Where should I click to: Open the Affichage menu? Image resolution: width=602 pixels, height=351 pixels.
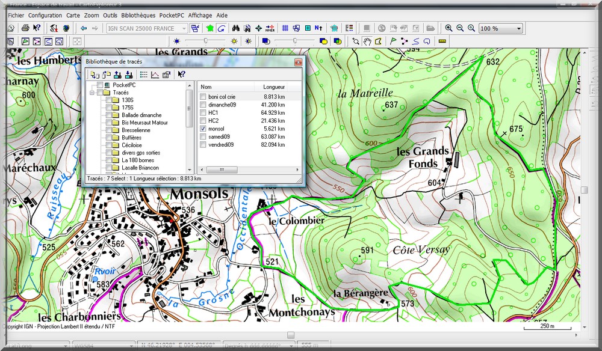point(200,16)
